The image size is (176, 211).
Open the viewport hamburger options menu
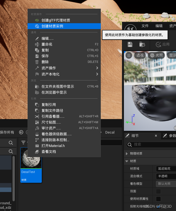(129, 55)
